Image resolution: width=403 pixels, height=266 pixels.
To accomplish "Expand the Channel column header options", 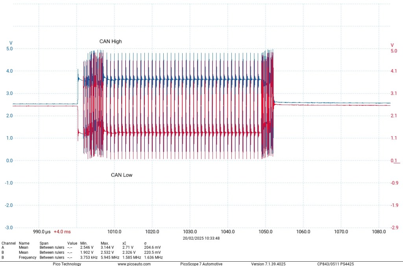I will pos(8,243).
